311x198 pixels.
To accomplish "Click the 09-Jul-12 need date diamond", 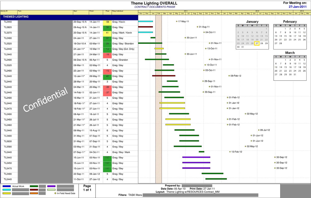I will tap(259, 130).
